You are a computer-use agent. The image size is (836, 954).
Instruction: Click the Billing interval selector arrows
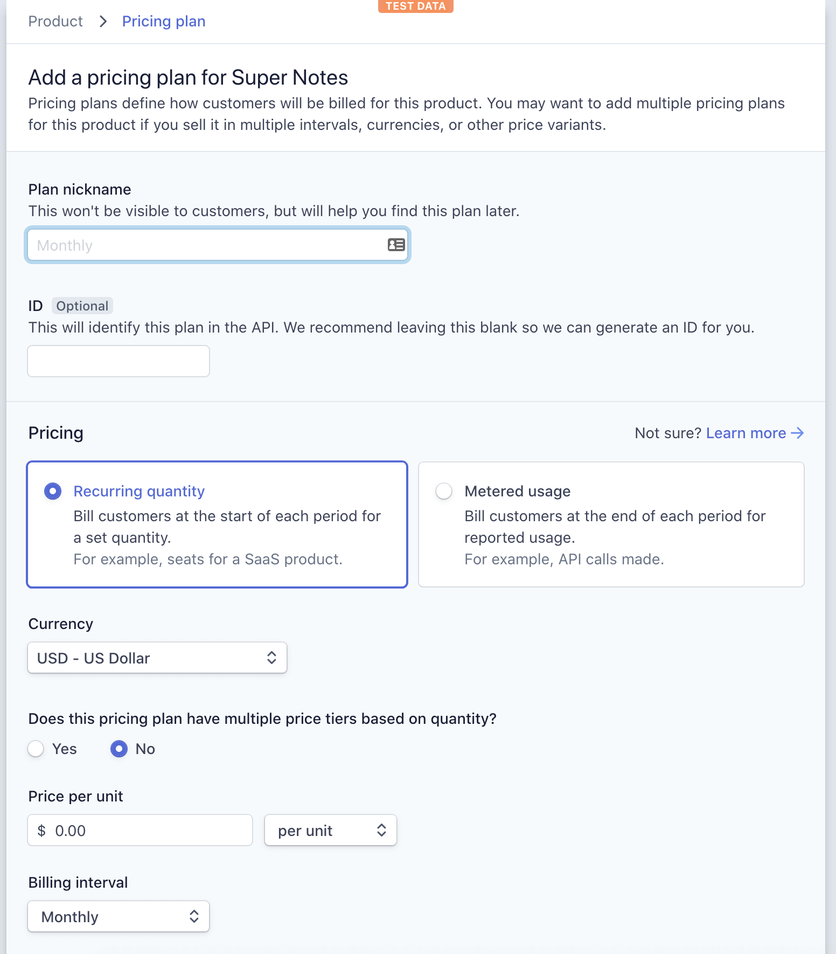[194, 916]
